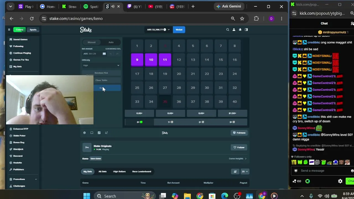Open the rows-per-page dropdown showing 20
This screenshot has height=199, width=354.
coord(245,172)
